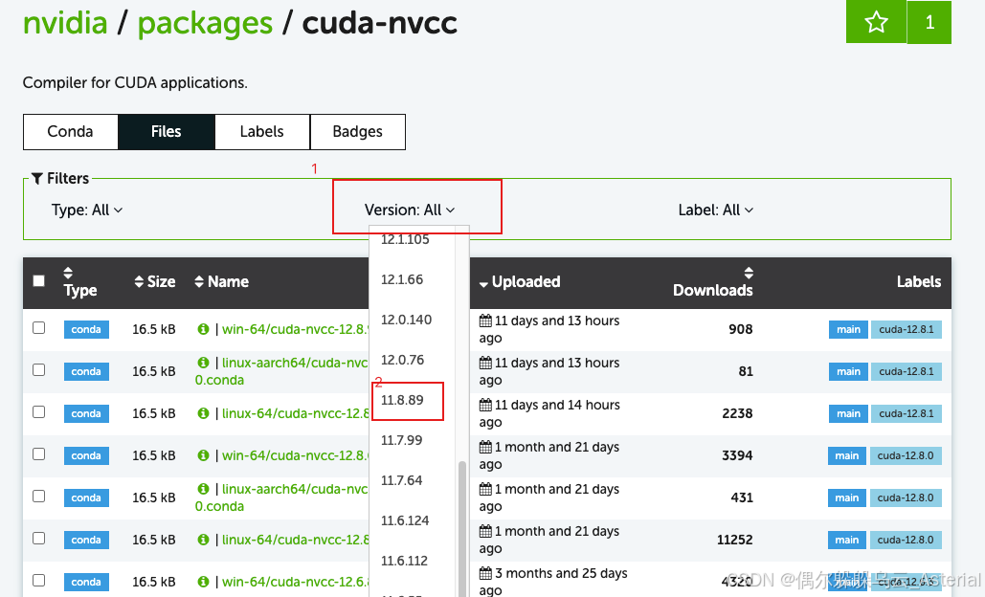985x597 pixels.
Task: Choose version 11.7.99 from the list
Action: [x=401, y=440]
